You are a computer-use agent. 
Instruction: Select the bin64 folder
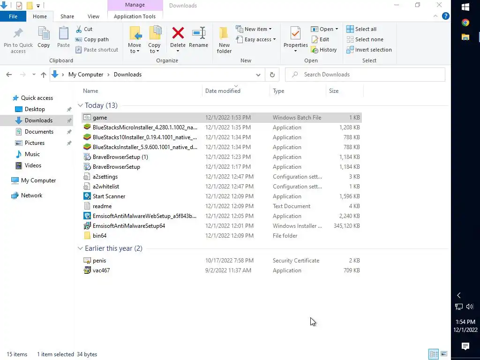pyautogui.click(x=222, y=235)
